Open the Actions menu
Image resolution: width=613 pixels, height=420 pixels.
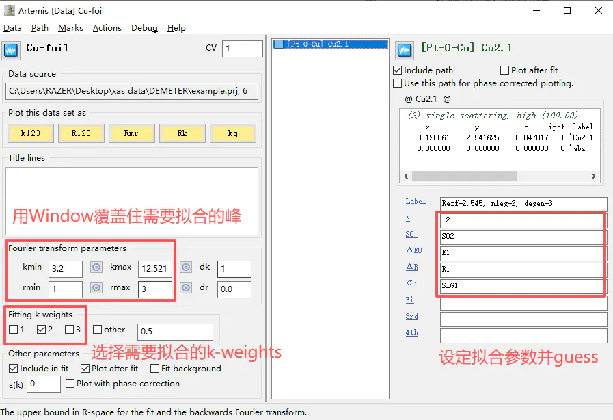click(x=107, y=28)
